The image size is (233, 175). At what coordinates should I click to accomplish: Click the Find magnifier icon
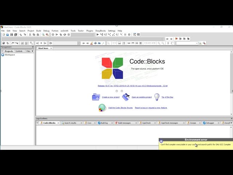click(43, 35)
